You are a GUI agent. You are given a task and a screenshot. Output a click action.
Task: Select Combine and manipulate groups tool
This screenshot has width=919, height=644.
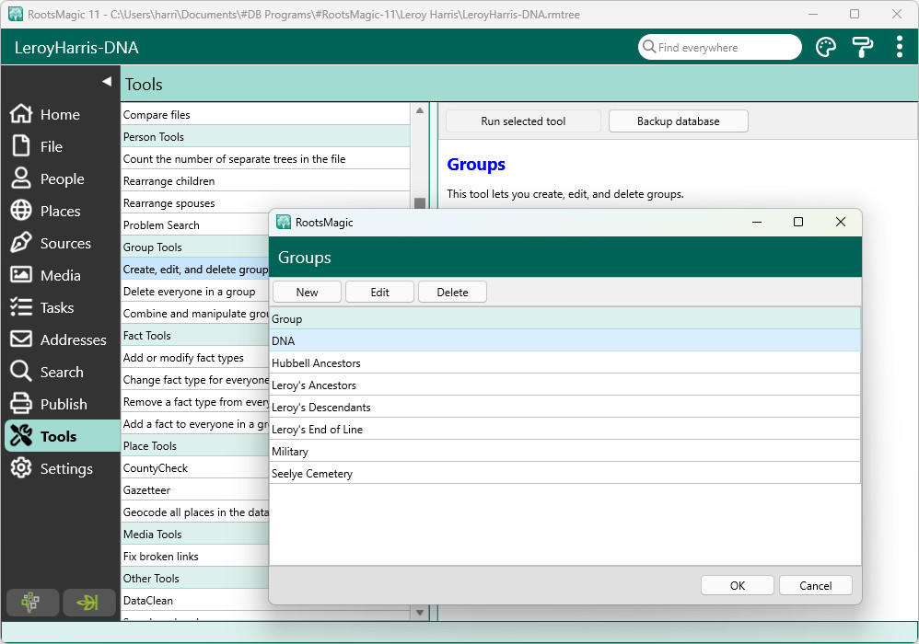tap(194, 313)
